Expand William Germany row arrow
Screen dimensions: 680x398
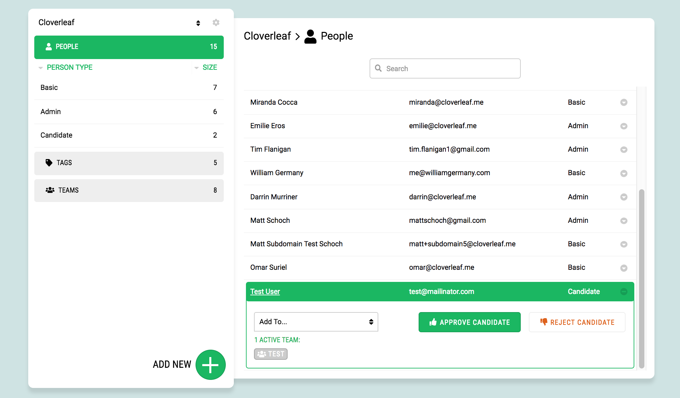[624, 173]
